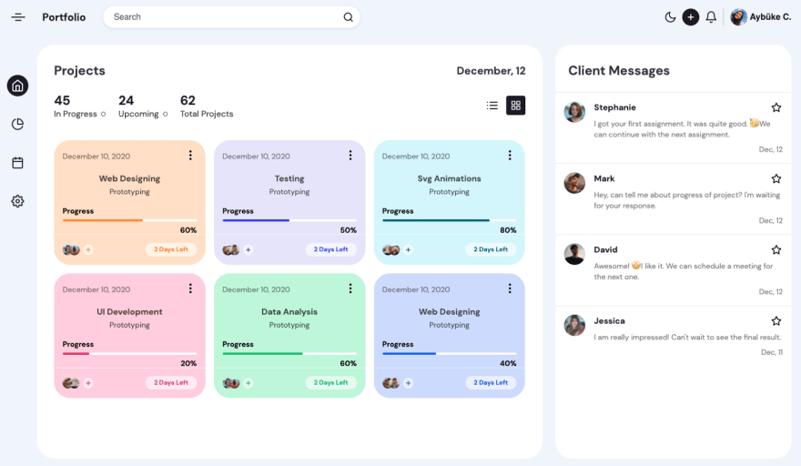Click the magnifier icon in the search bar
Screen dimensions: 801x466
pyautogui.click(x=348, y=17)
